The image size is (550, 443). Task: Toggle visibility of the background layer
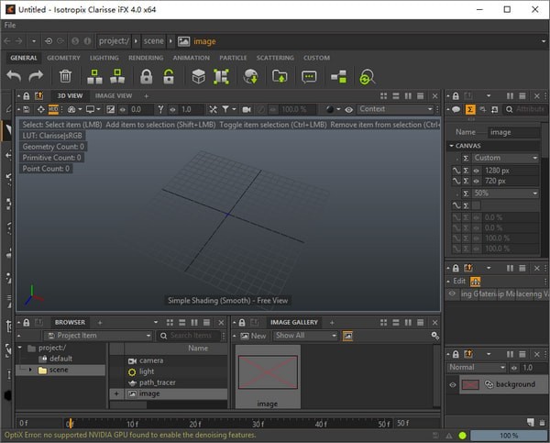point(453,384)
